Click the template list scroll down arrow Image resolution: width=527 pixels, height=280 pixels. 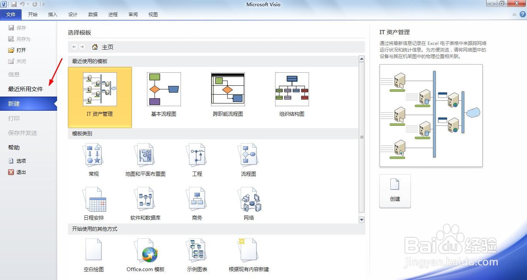click(361, 220)
